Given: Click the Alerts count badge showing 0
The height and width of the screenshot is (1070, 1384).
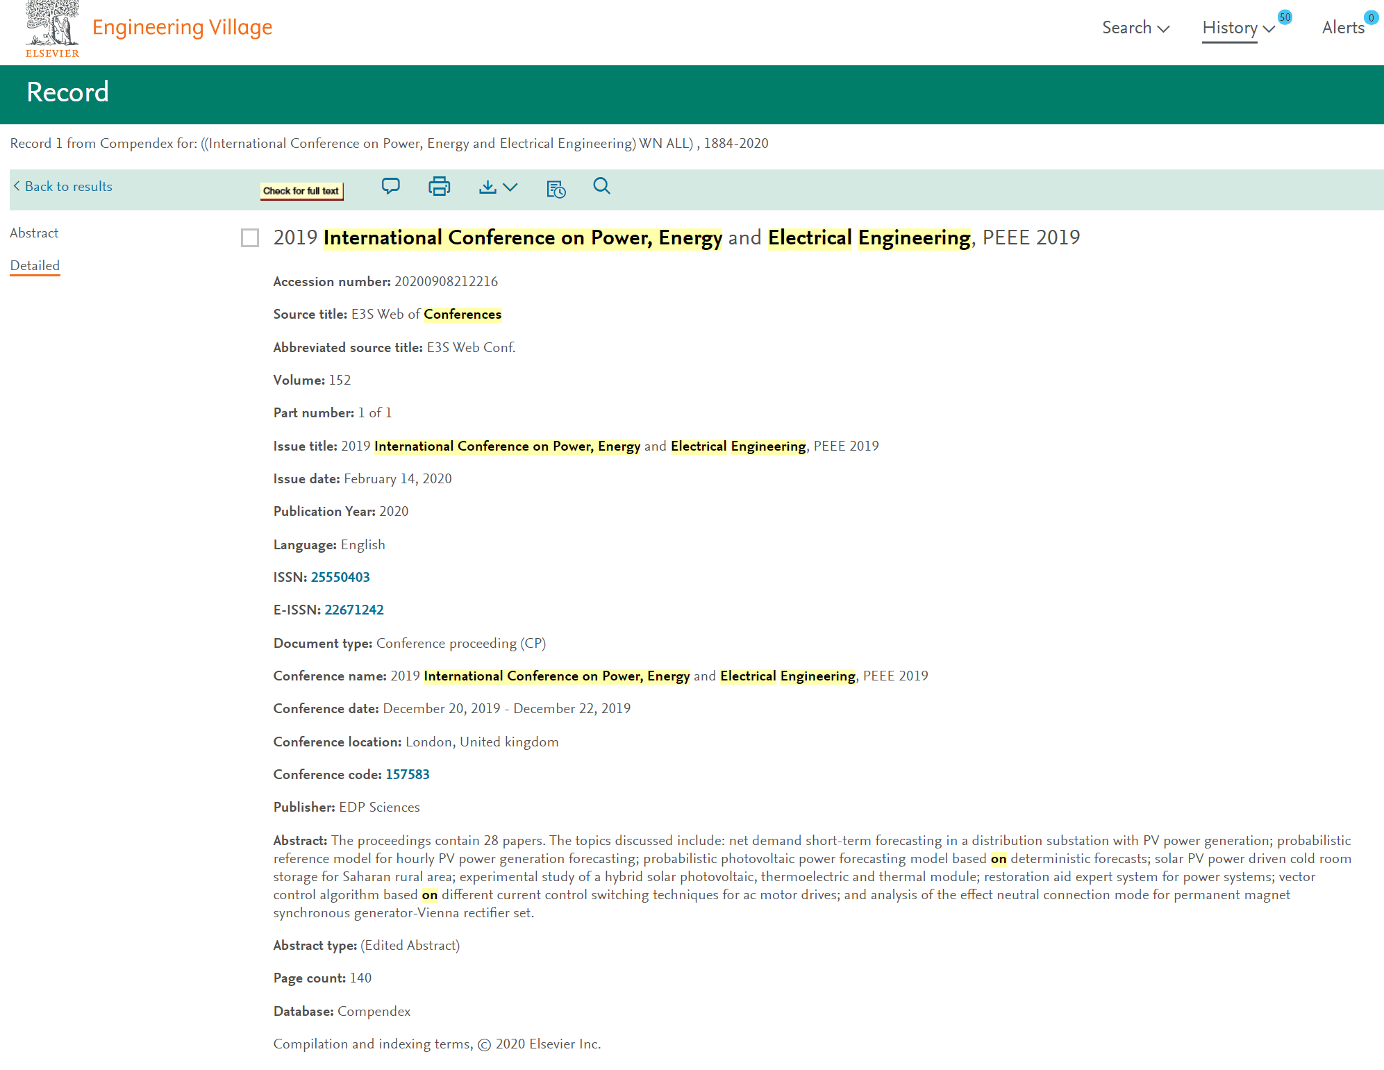Looking at the screenshot, I should 1371,17.
